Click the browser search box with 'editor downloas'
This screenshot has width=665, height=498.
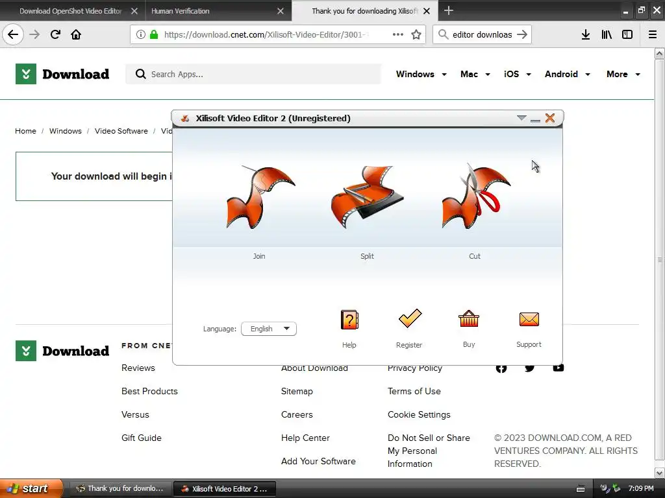pyautogui.click(x=483, y=34)
